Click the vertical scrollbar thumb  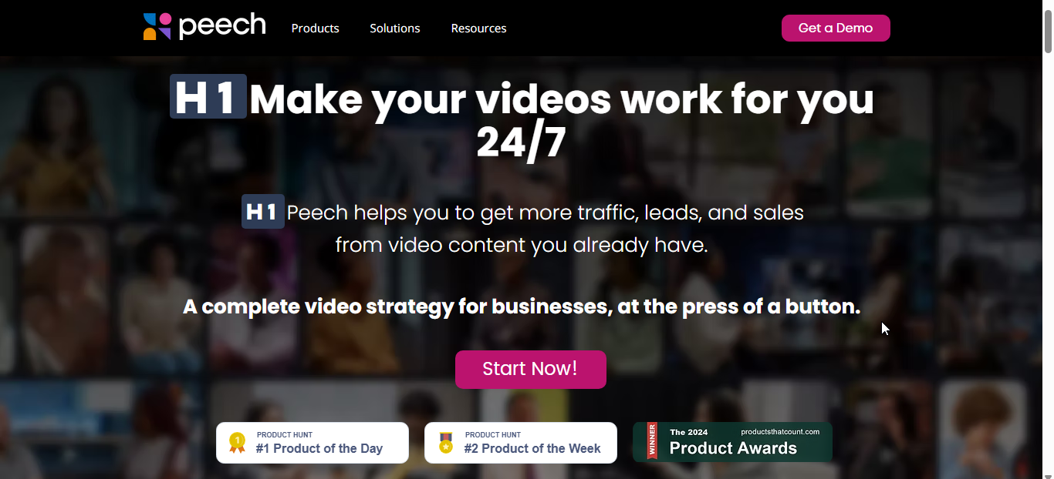1048,32
